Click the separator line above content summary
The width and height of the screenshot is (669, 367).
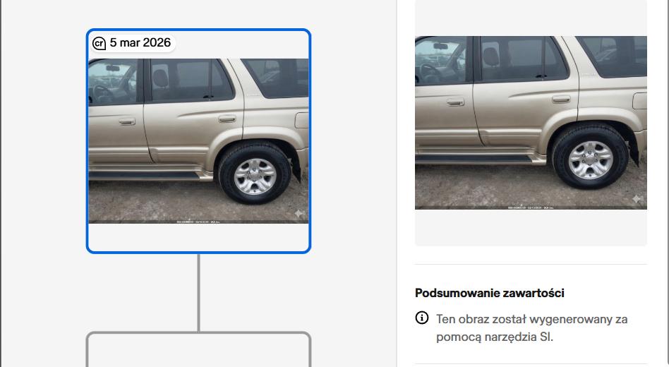[x=531, y=264]
